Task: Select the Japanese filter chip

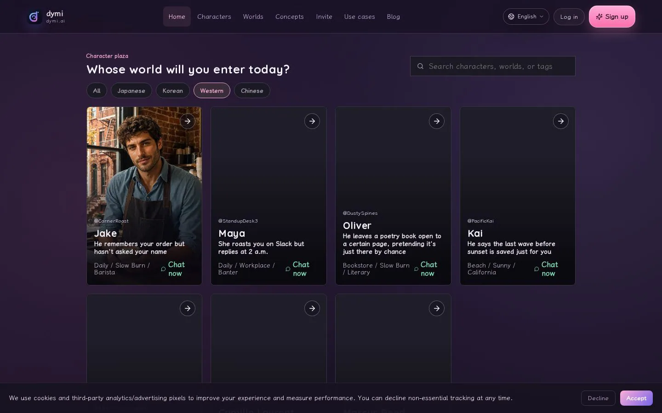Action: [x=131, y=90]
